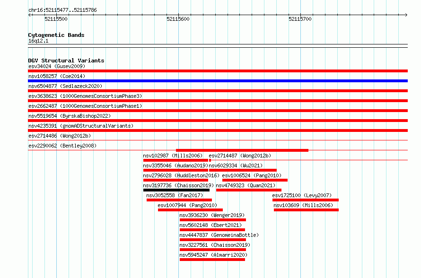Click the red bar under esv34024
421x278 pixels.
click(218, 71)
